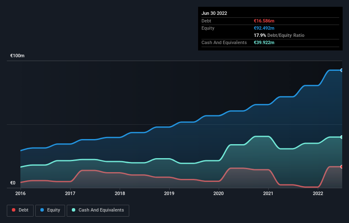Toggle the Cash And Equivalents legend button
349x223 pixels.
pos(98,210)
